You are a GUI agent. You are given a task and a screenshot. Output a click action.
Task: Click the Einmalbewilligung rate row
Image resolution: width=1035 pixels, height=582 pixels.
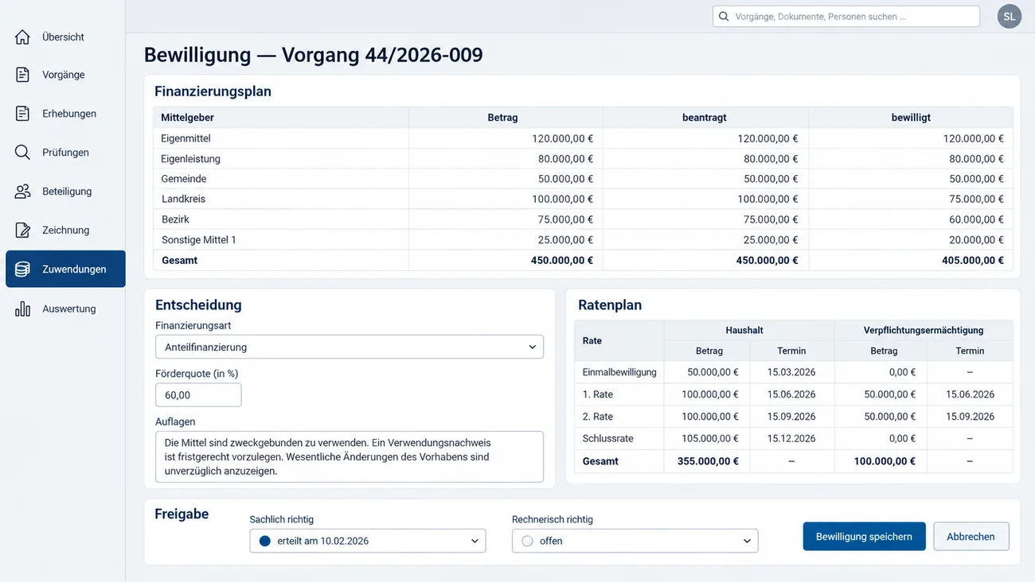794,372
